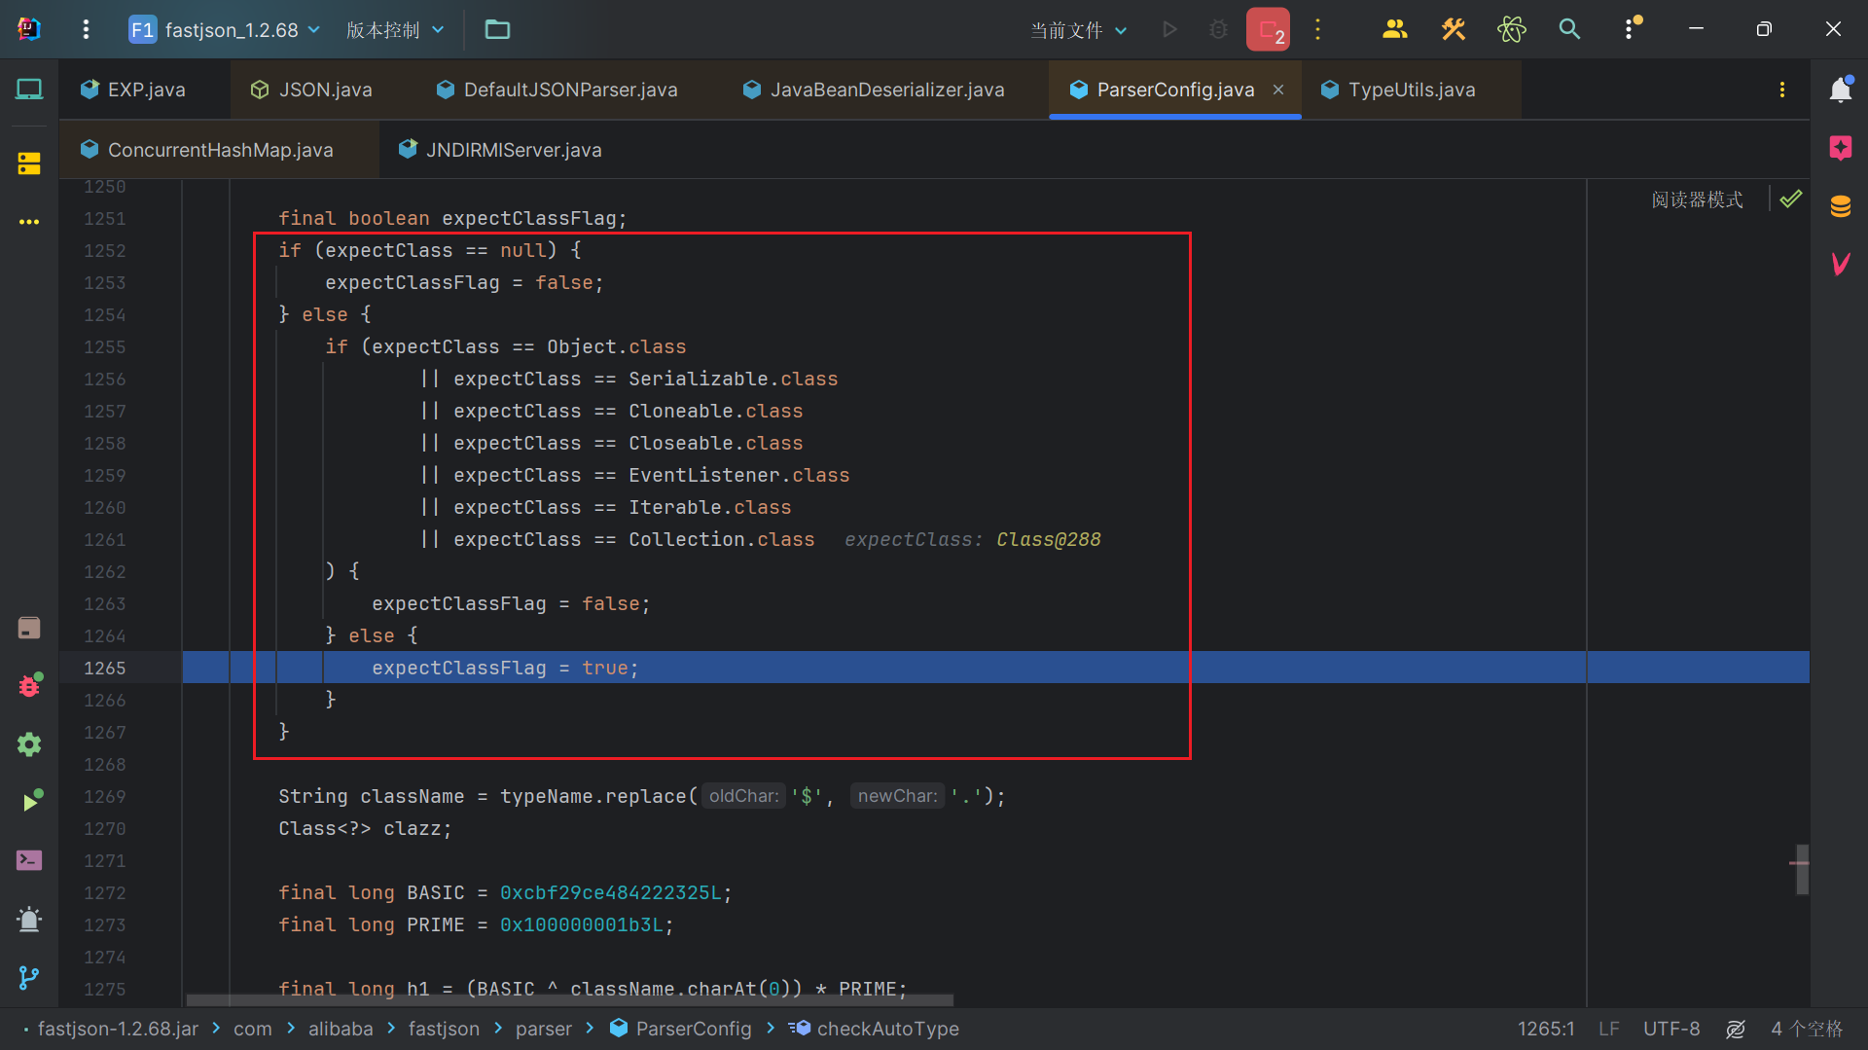This screenshot has height=1050, width=1868.
Task: Switch to JavaBeanDeserializer.java tab
Action: (x=874, y=90)
